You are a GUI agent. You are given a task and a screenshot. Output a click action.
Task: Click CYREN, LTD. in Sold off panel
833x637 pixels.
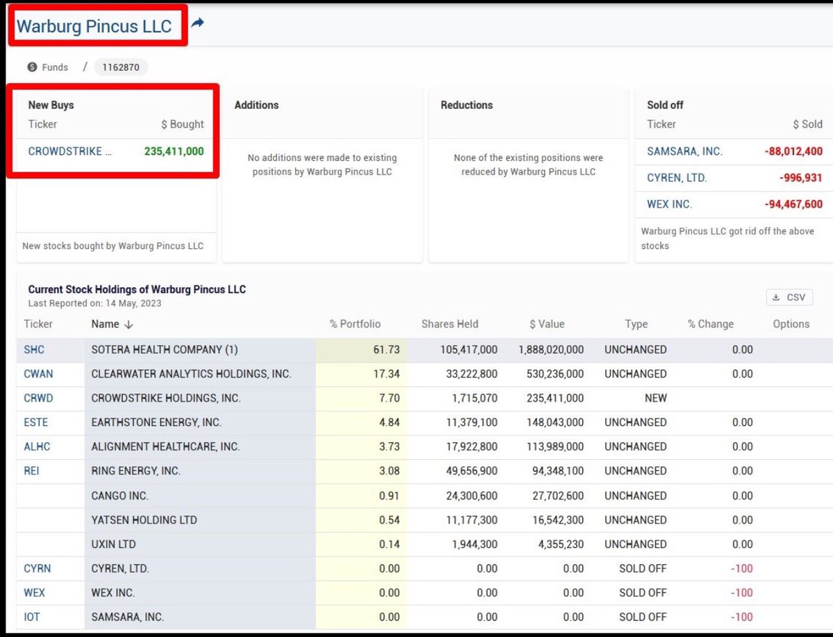[677, 178]
